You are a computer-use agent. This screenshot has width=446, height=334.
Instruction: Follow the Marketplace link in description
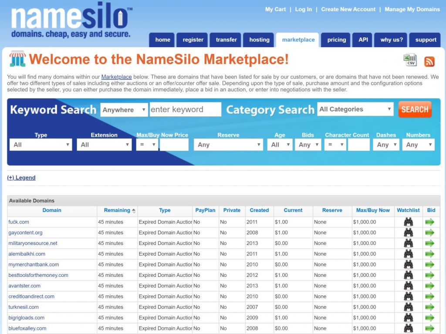(116, 77)
